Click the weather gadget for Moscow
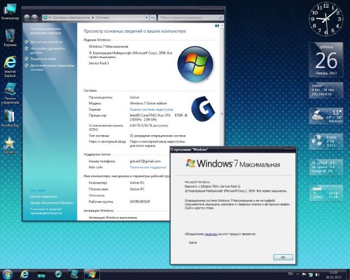This screenshot has height=280, width=350. 326,116
